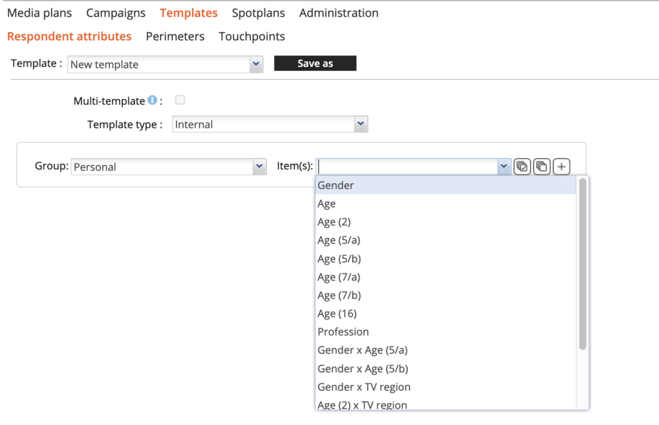The width and height of the screenshot is (659, 425).
Task: Switch to the Spotplans section
Action: tap(258, 13)
